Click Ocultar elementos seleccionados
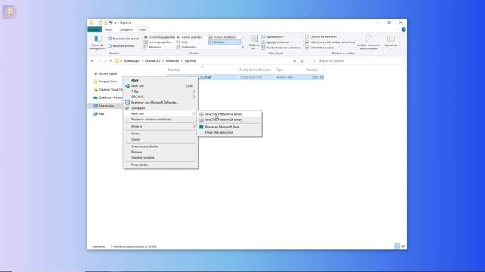Viewport: 485px width, 272px height. click(368, 42)
